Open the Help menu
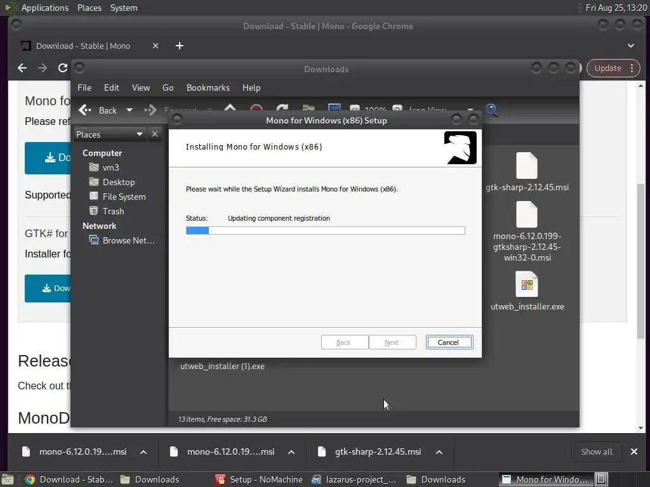This screenshot has width=650, height=487. tap(251, 88)
